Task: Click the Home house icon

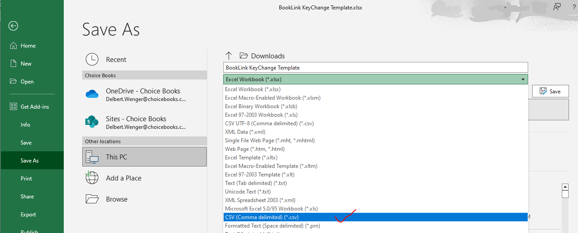Action: point(13,45)
